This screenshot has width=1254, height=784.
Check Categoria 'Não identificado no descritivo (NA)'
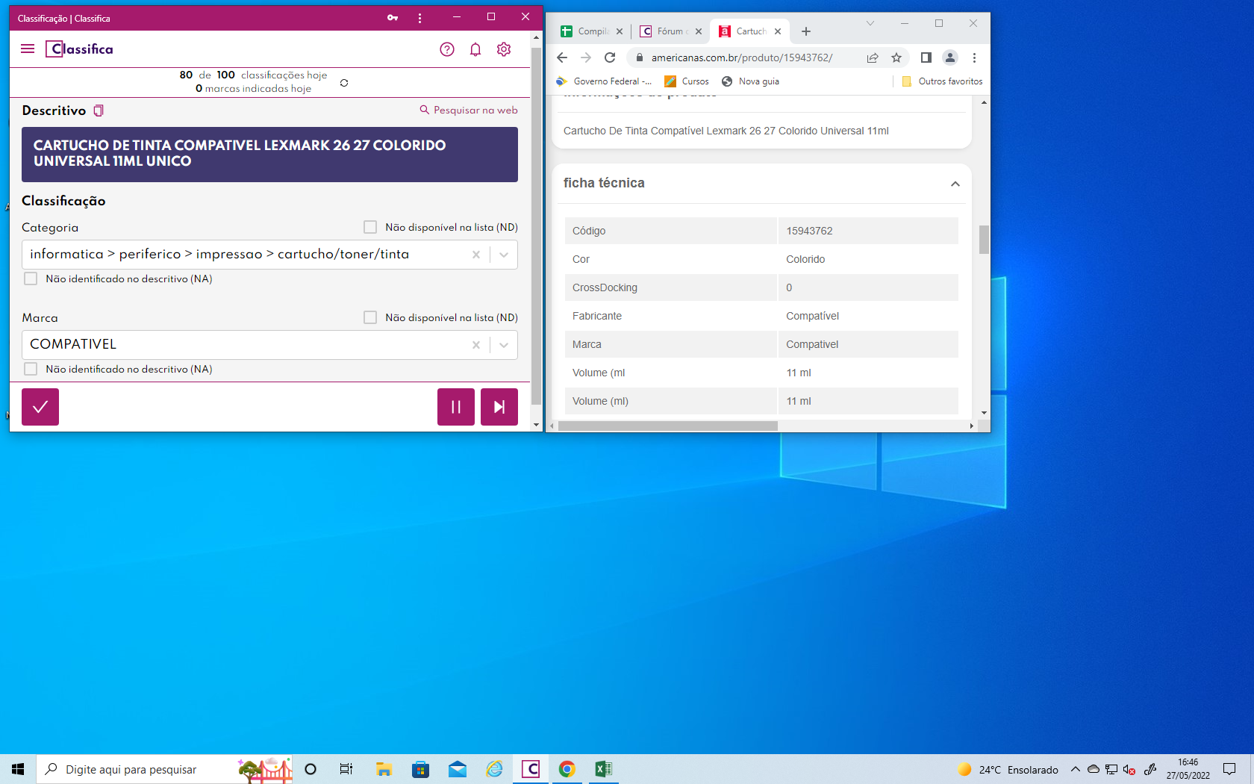point(31,279)
